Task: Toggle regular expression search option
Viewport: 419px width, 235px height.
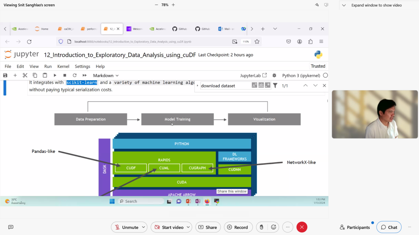Action: (268, 85)
